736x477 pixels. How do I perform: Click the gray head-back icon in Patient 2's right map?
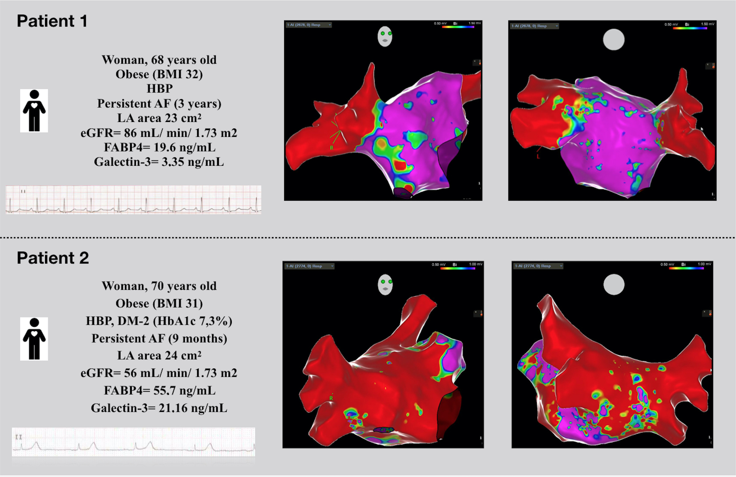click(614, 284)
